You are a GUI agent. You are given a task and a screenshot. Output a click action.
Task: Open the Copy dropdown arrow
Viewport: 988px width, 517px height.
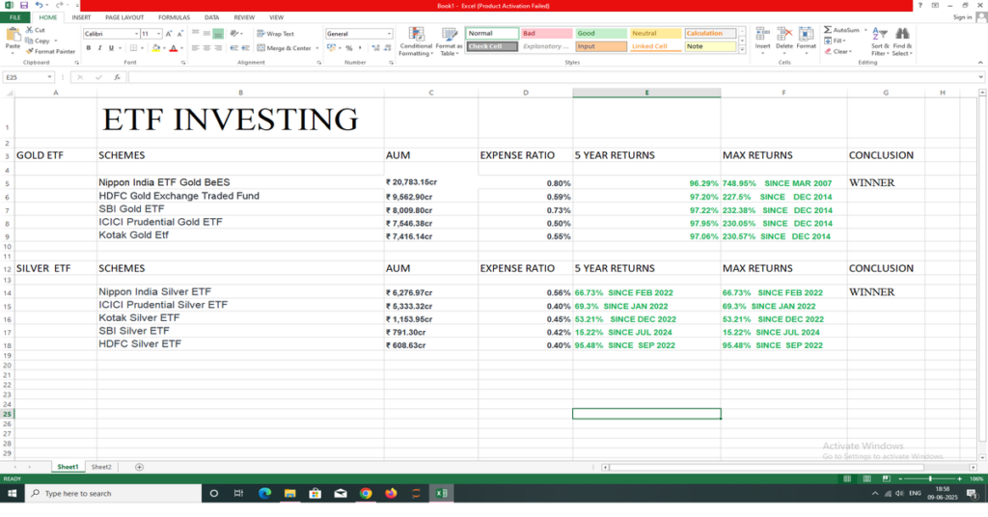[55, 41]
